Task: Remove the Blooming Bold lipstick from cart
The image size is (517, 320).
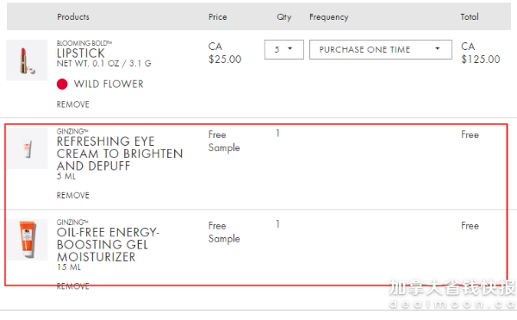Action: tap(73, 104)
